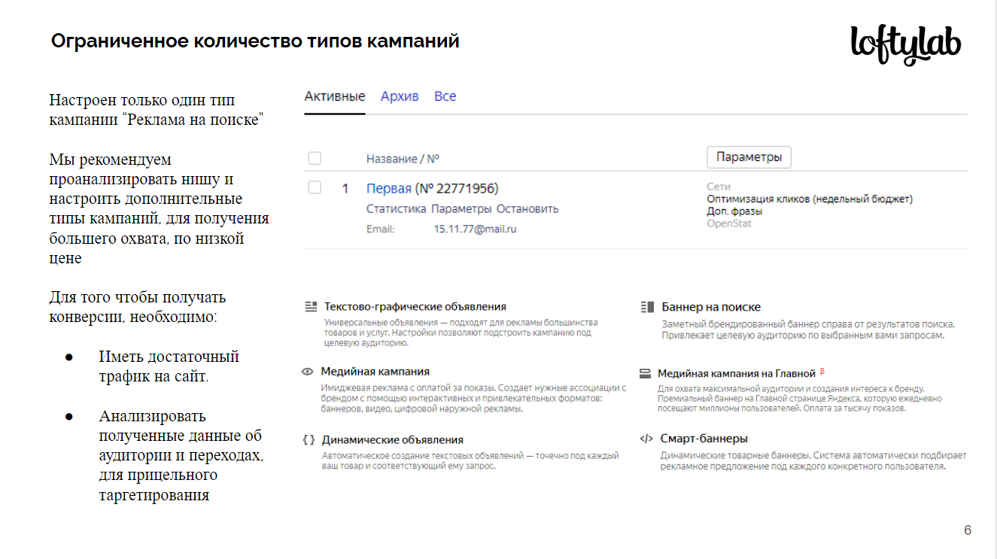Click the red beta badge near Главной

click(x=822, y=371)
